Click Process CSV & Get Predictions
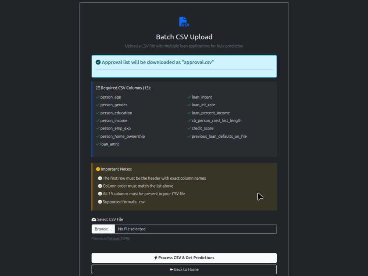368x276 pixels. (184, 258)
